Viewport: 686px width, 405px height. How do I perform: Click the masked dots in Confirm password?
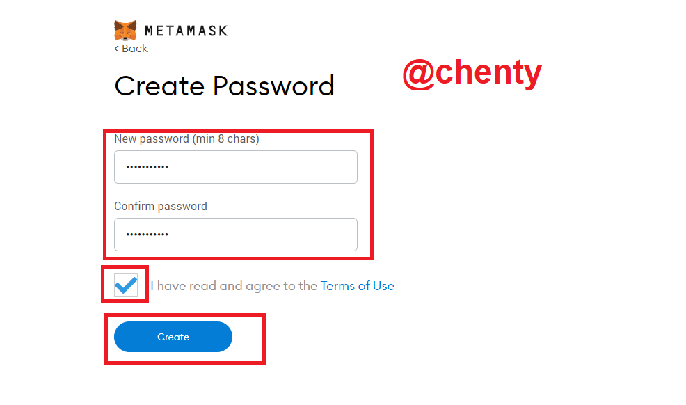point(147,235)
